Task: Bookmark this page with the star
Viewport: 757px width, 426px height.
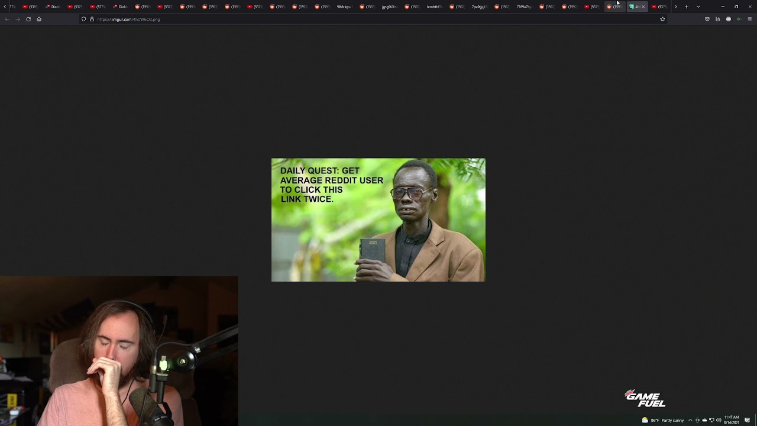Action: click(662, 19)
